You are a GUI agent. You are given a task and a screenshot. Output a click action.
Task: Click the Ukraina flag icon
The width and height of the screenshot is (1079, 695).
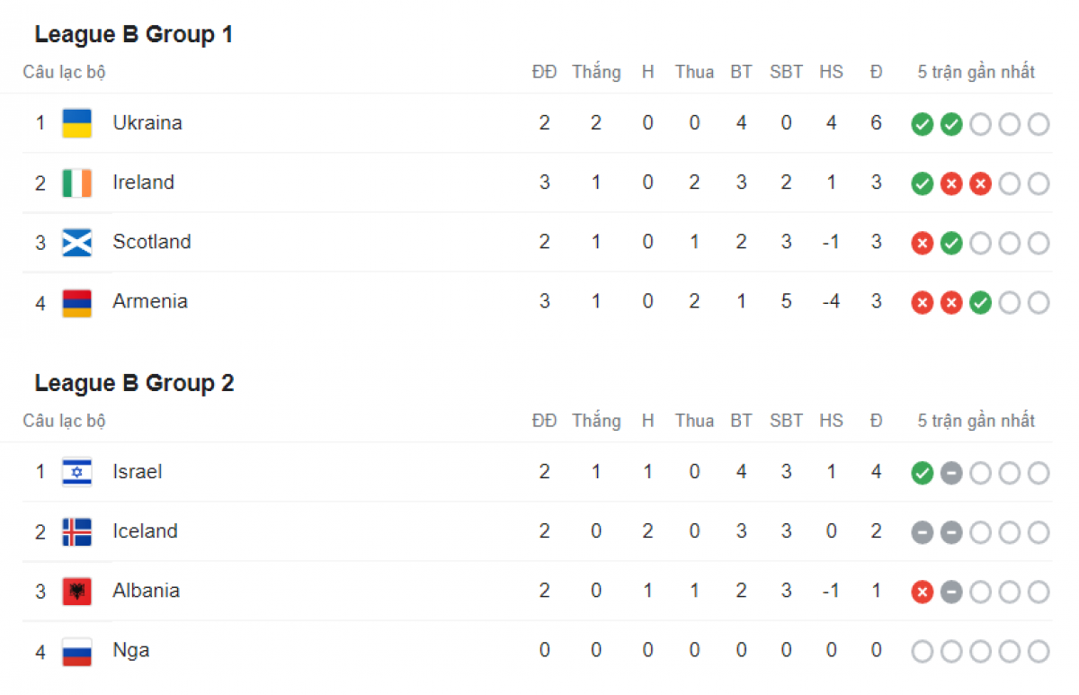point(76,123)
